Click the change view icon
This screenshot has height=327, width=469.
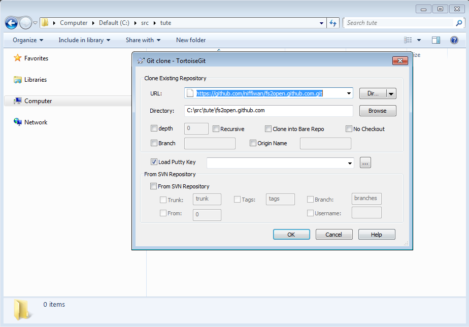(408, 40)
